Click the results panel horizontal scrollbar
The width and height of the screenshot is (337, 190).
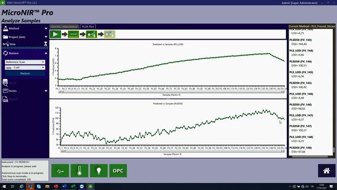pos(310,157)
